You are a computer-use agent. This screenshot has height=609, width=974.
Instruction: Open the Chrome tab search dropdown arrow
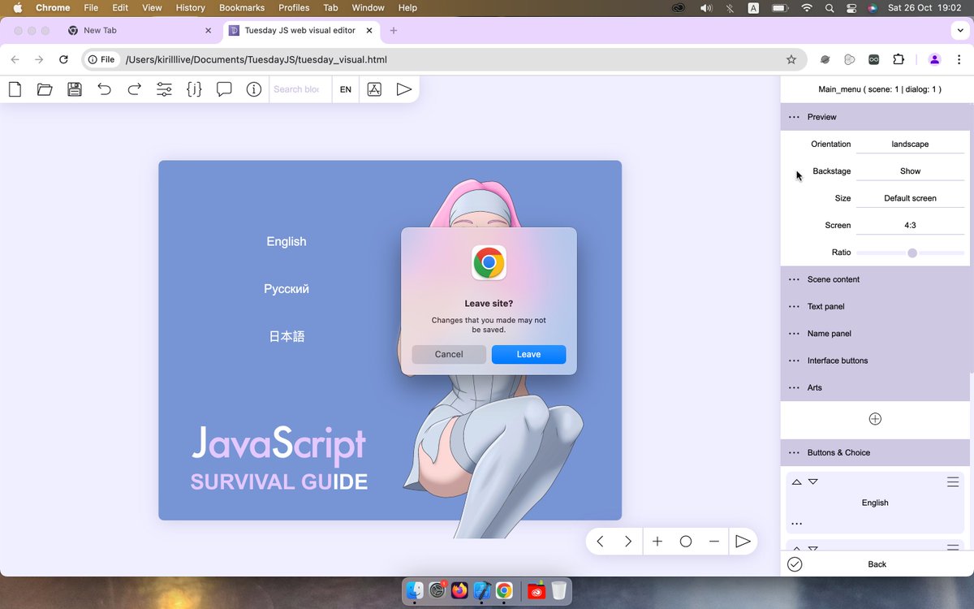click(960, 30)
